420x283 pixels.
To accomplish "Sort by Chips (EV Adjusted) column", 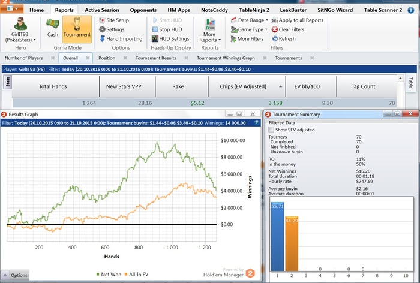I will point(247,86).
